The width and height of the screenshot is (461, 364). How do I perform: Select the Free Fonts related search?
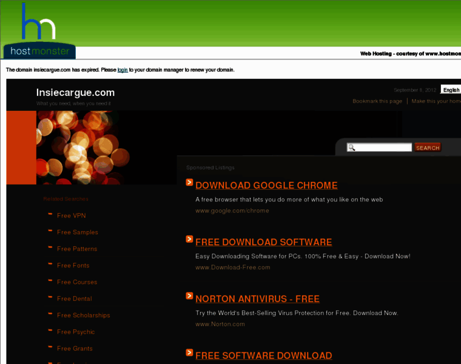pos(73,266)
